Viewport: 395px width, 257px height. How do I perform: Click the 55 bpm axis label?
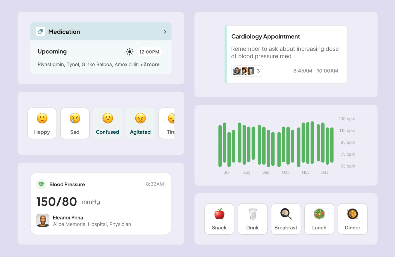click(348, 166)
